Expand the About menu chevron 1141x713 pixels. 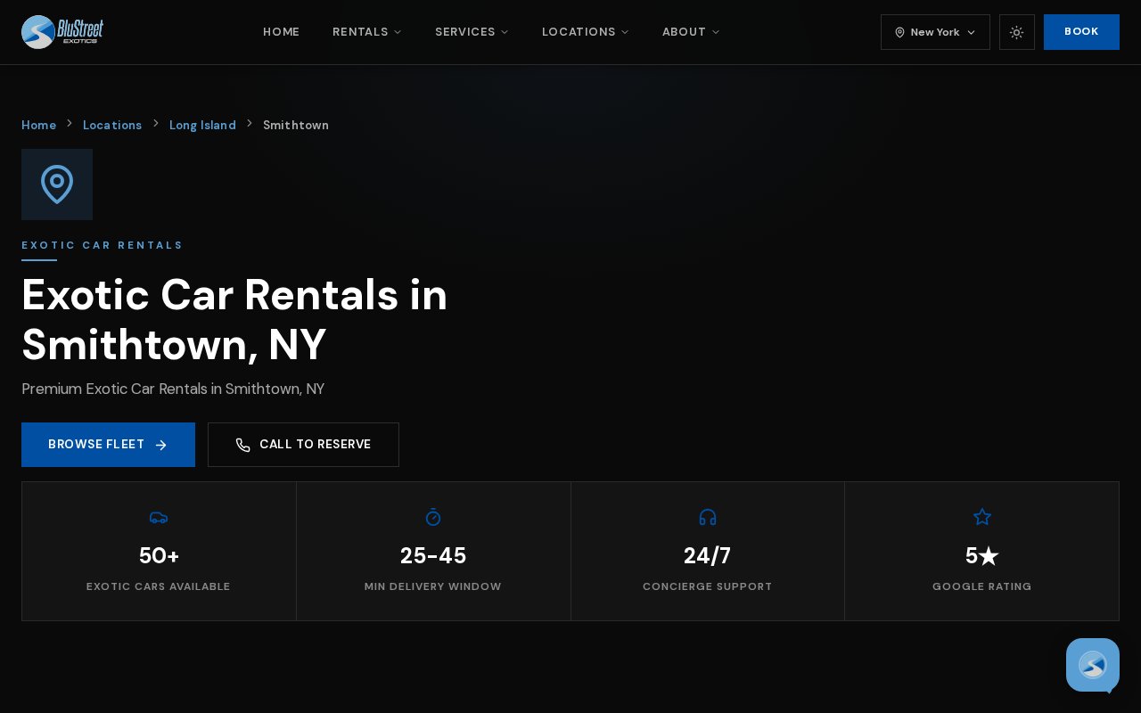pos(716,32)
